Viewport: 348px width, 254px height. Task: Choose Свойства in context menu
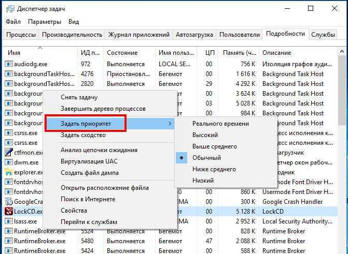pyautogui.click(x=74, y=211)
